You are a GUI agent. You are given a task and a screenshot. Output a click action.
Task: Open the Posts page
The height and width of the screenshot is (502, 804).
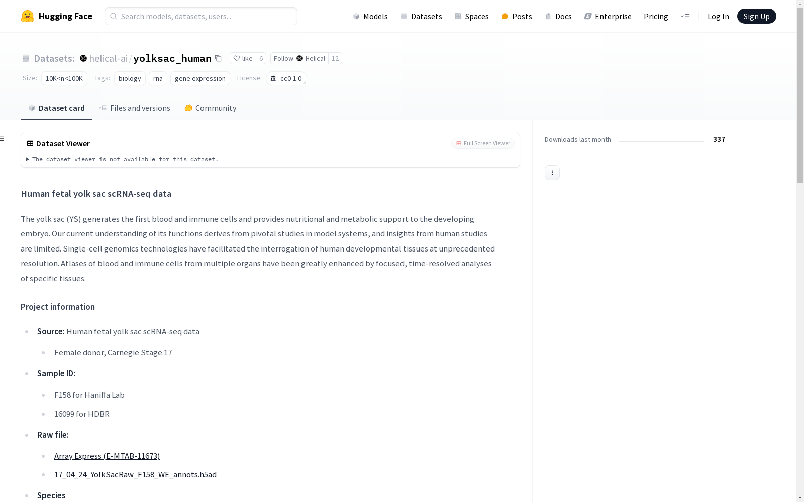click(517, 16)
